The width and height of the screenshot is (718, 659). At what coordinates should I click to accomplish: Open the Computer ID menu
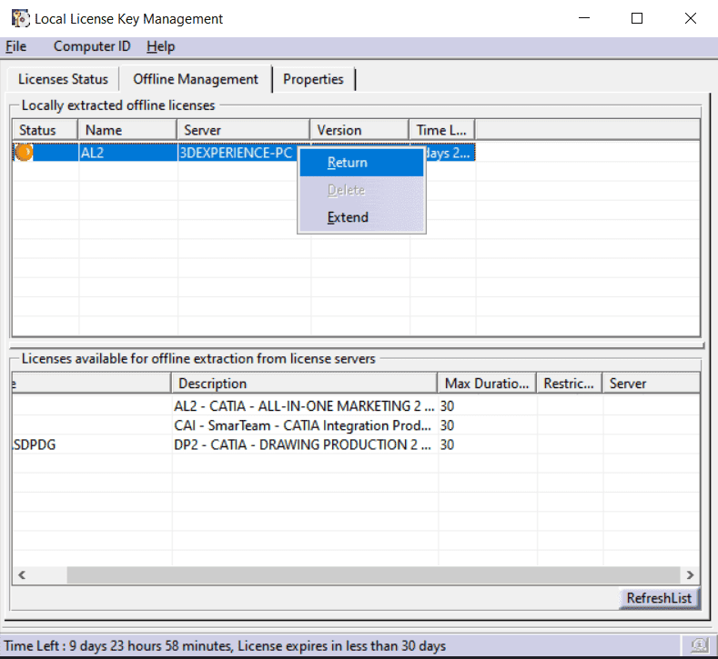click(x=92, y=46)
